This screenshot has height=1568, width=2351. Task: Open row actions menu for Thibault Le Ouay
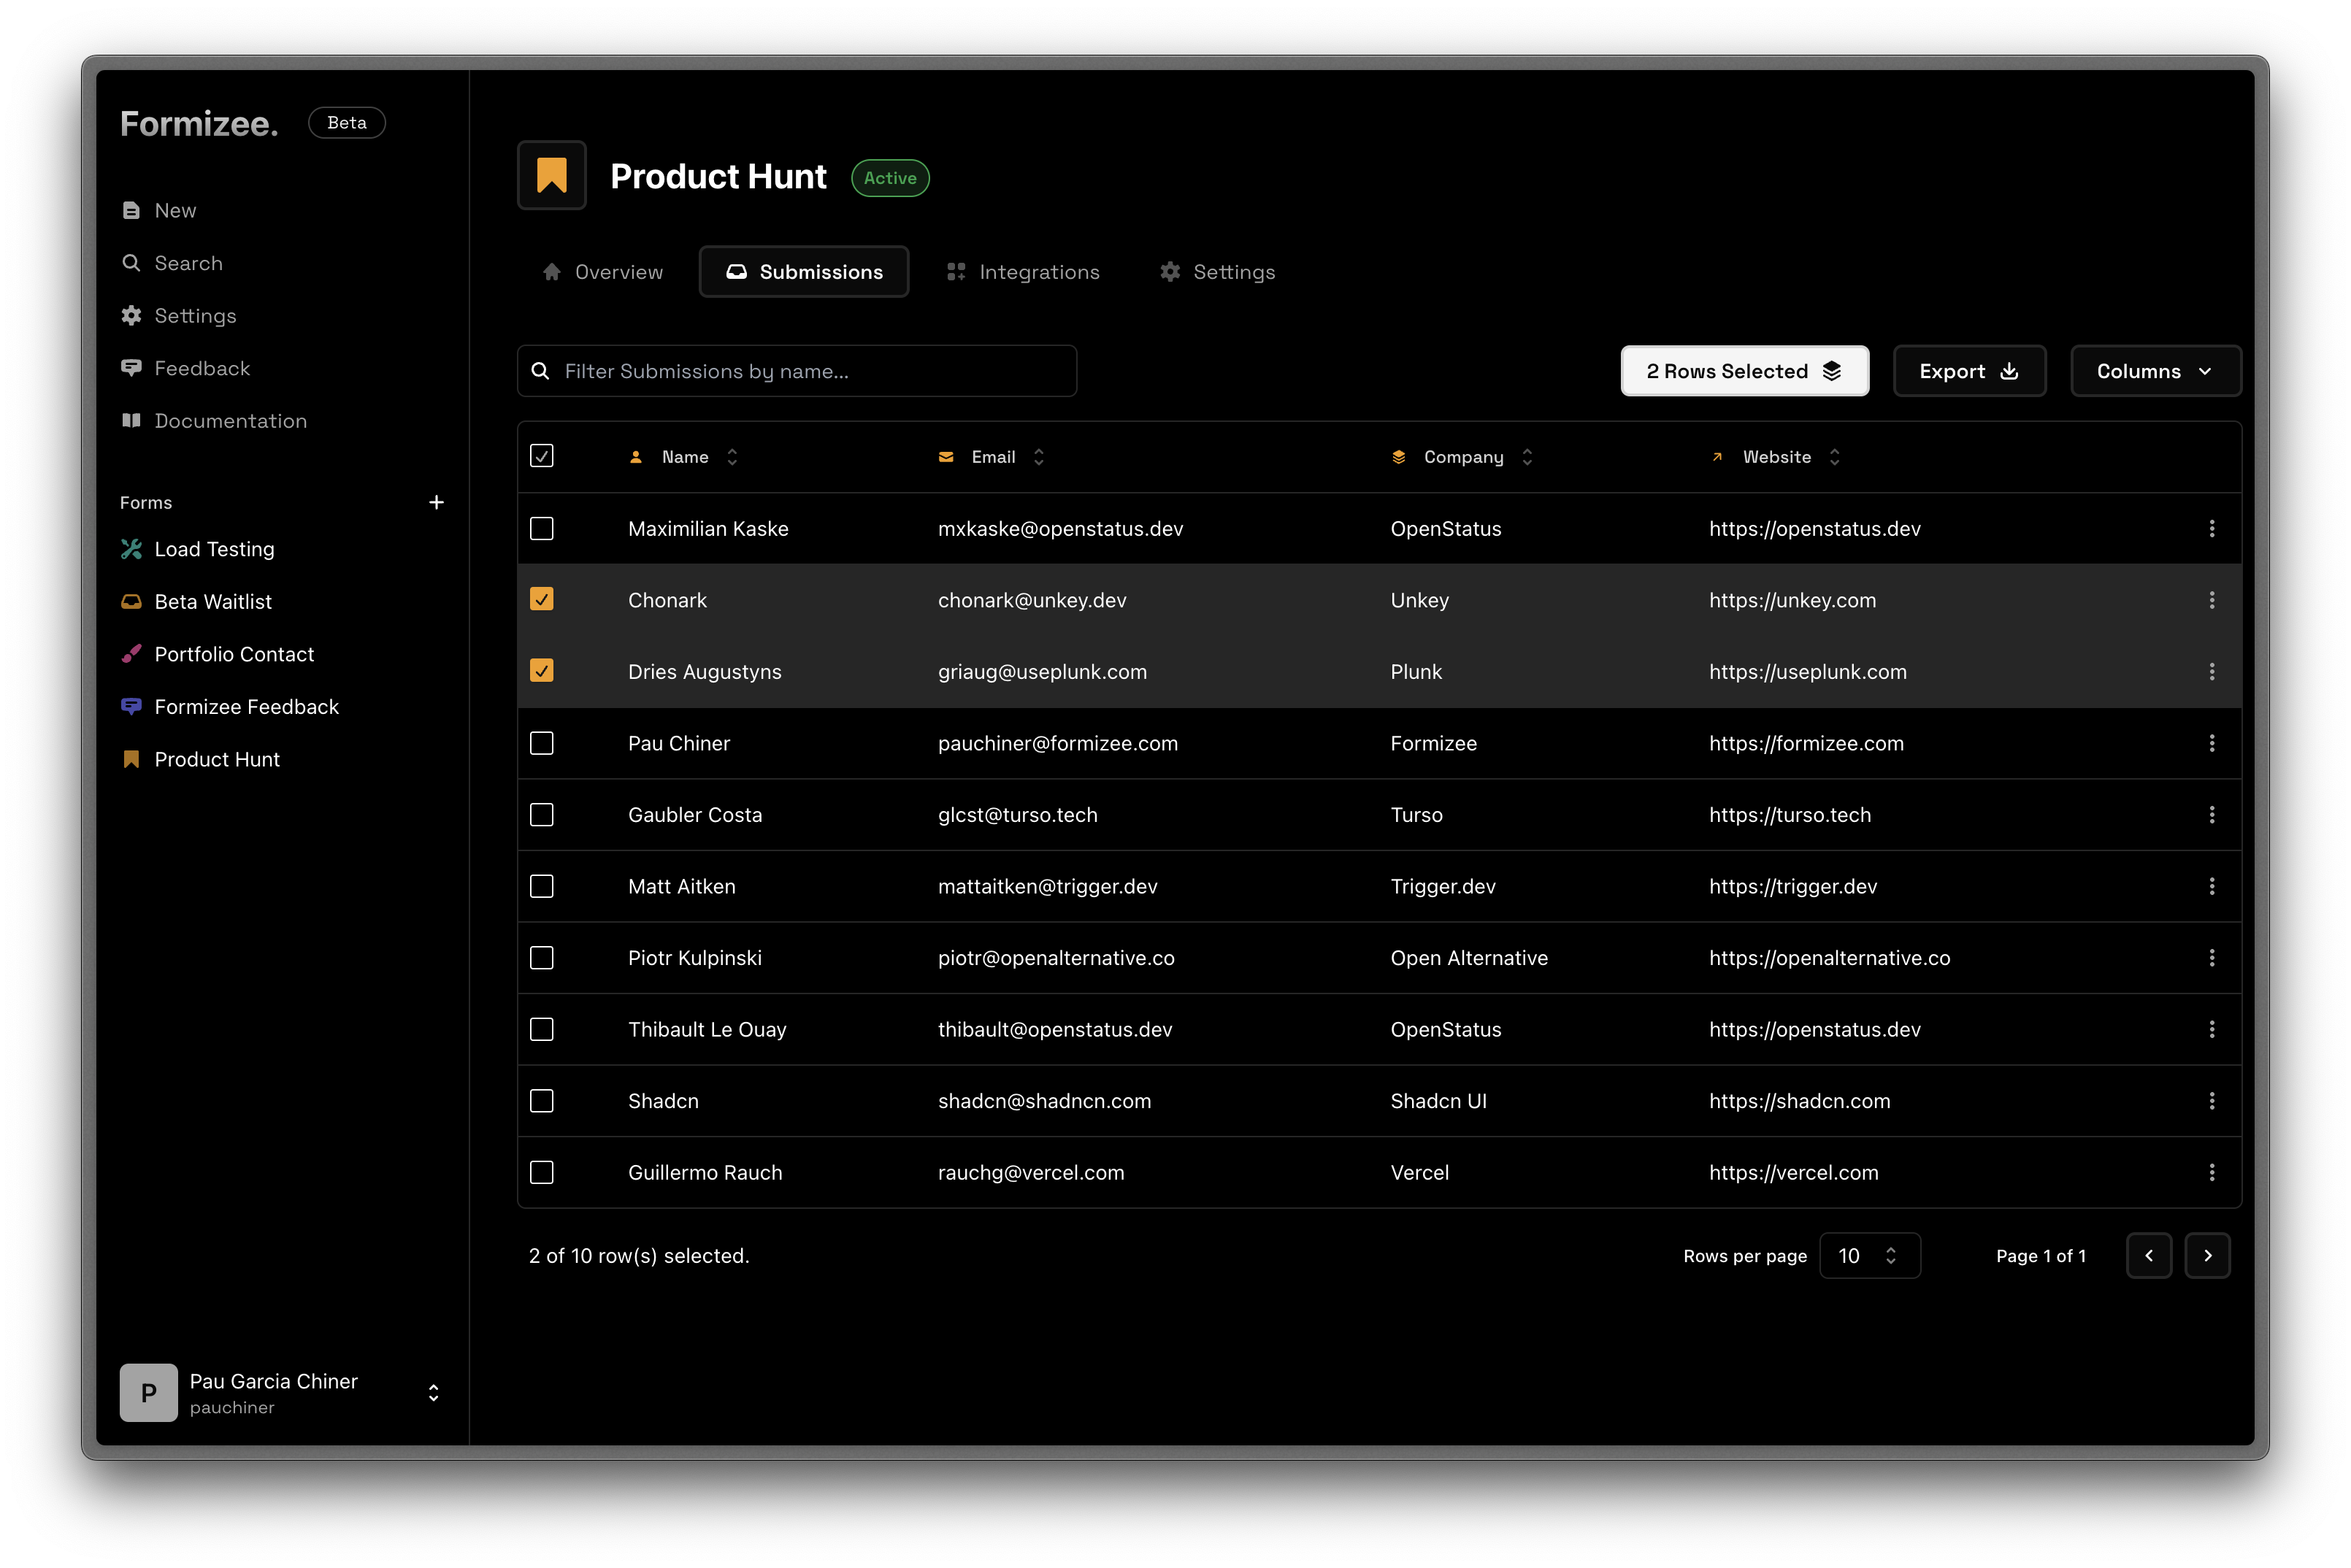pos(2211,1029)
